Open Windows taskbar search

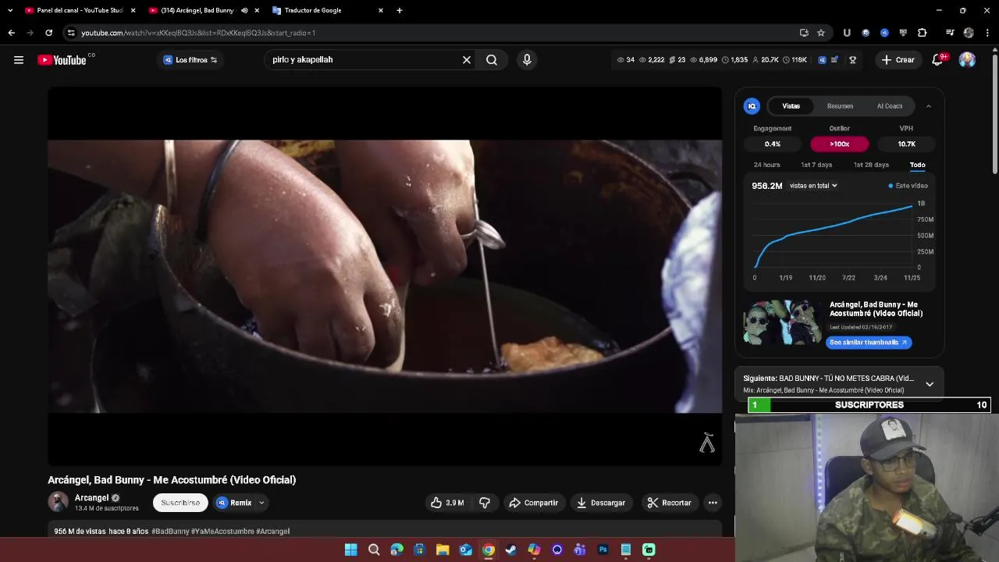coord(374,550)
